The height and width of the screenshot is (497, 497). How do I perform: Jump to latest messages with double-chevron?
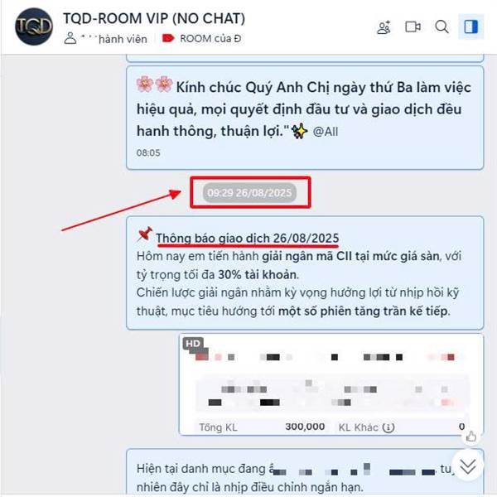[x=468, y=466]
